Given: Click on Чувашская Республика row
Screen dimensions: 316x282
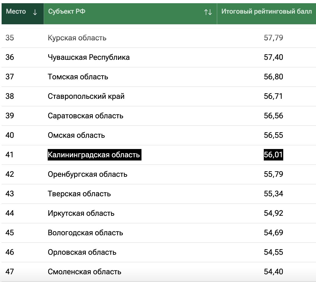Looking at the screenshot, I should [89, 57].
